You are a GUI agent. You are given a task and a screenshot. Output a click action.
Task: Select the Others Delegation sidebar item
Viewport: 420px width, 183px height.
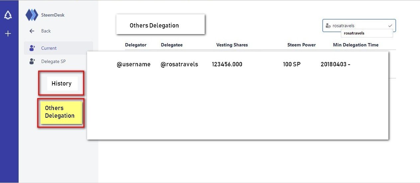pos(60,112)
